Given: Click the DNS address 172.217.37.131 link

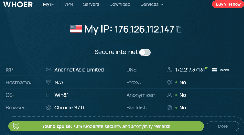Looking at the screenshot, I should (x=190, y=70).
